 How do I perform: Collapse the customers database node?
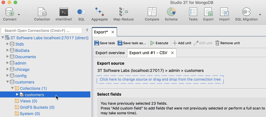8,82
